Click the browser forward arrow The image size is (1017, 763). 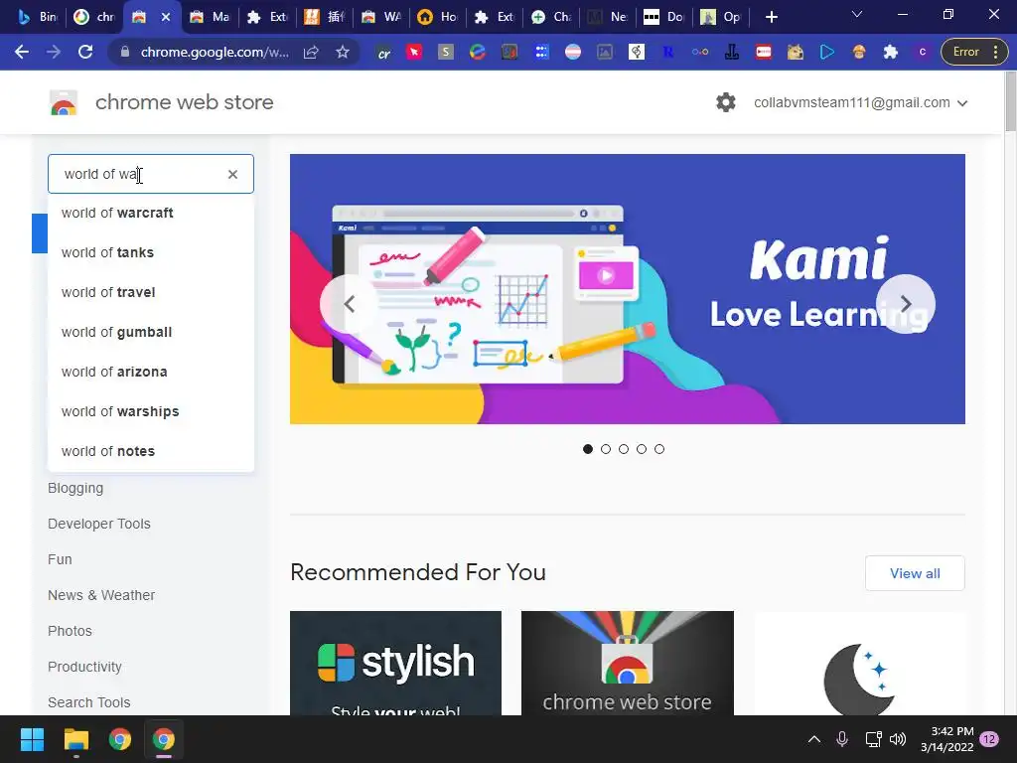(x=54, y=52)
